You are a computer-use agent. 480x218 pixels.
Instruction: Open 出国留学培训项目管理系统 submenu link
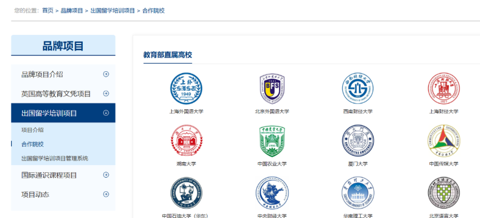pos(55,159)
